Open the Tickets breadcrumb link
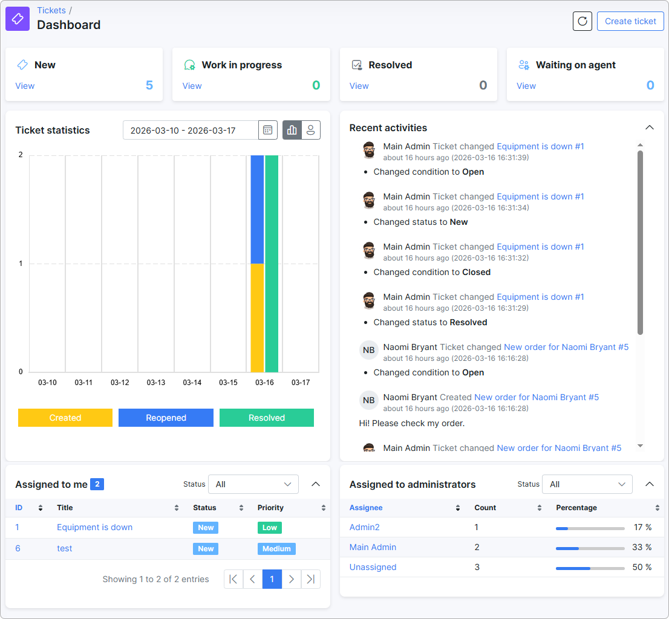 [x=51, y=10]
